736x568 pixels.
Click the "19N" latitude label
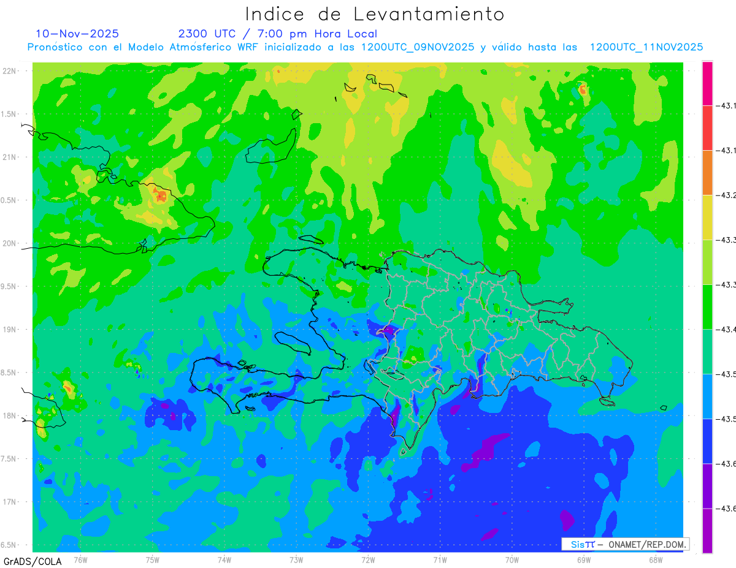pos(9,330)
